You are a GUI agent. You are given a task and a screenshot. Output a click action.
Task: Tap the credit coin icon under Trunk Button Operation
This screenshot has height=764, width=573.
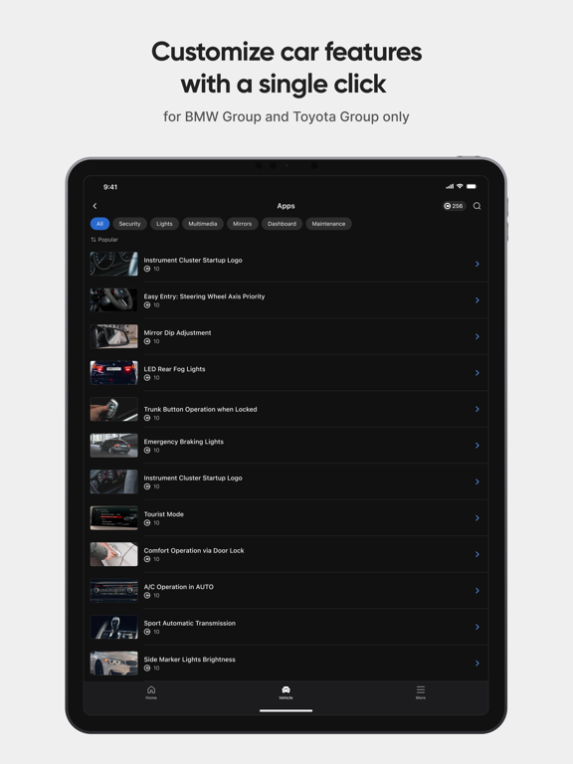(x=147, y=418)
